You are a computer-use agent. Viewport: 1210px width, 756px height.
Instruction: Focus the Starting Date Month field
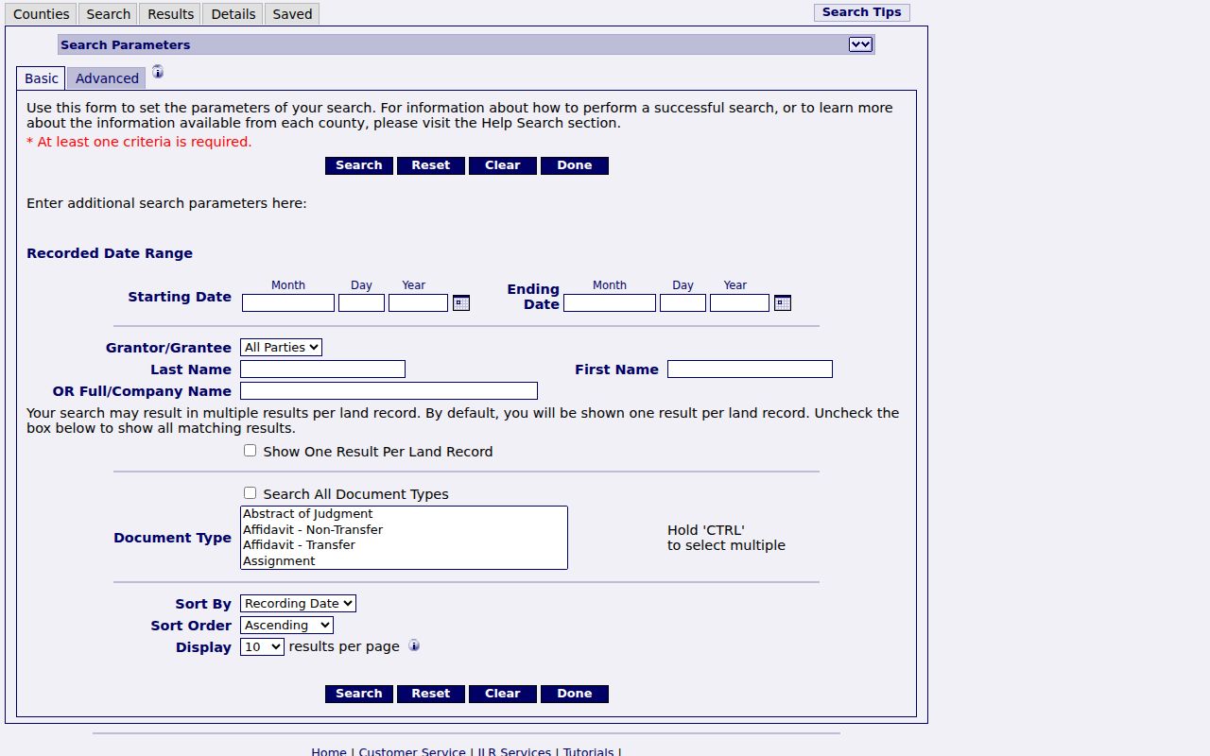(288, 303)
